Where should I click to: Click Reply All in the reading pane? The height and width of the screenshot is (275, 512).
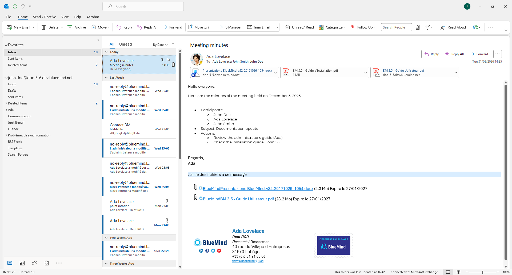[x=454, y=54]
